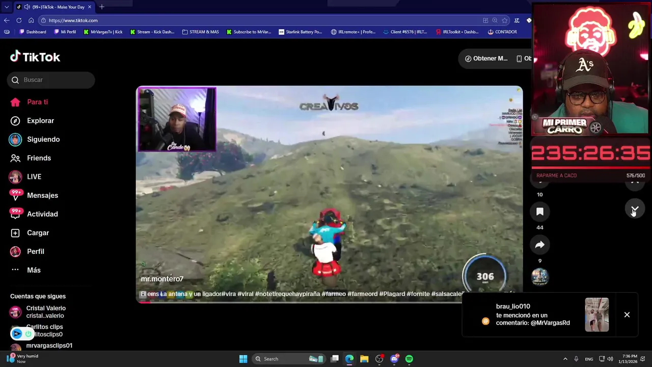652x367 pixels.
Task: Go to next video with down chevron
Action: [635, 209]
